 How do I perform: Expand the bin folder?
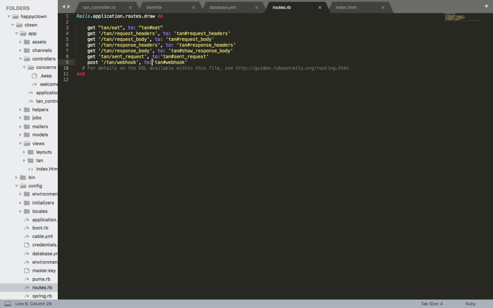click(16, 178)
